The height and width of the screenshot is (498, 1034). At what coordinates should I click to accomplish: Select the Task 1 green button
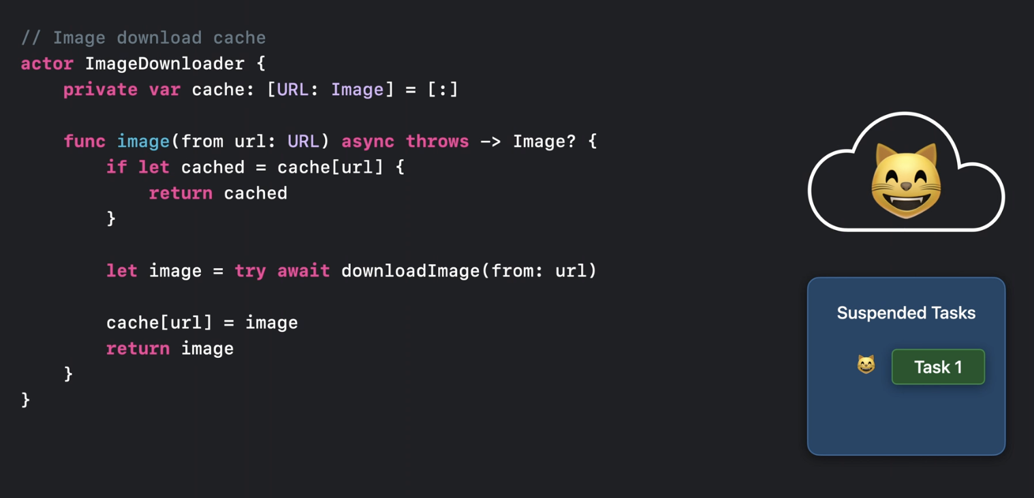coord(938,367)
